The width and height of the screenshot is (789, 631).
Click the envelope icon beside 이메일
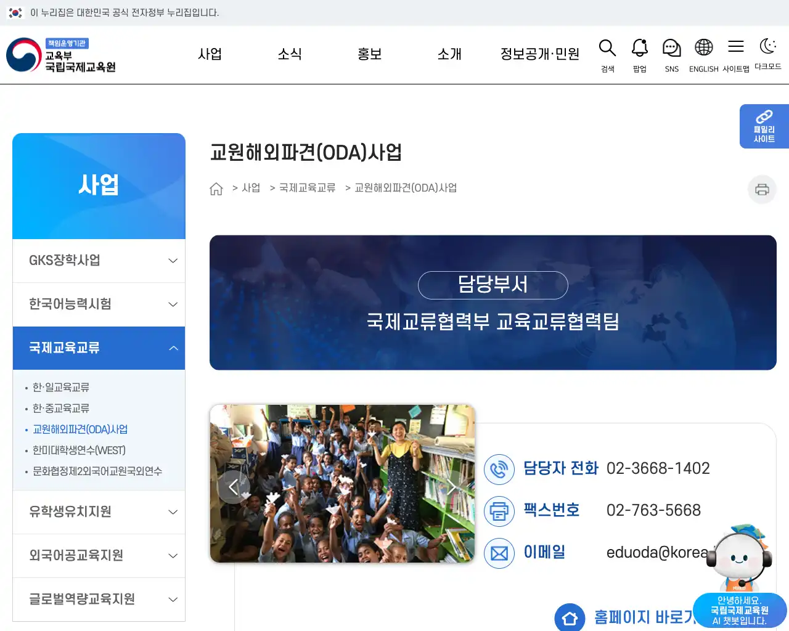click(499, 553)
